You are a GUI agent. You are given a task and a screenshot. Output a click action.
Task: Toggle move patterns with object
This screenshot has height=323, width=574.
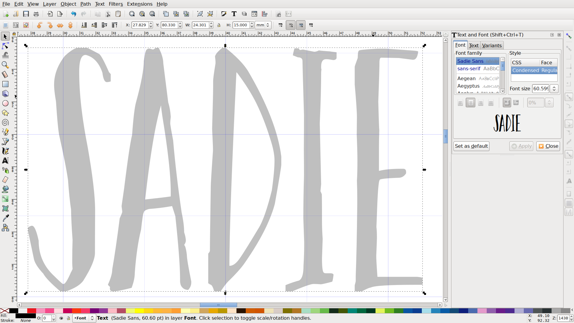[311, 25]
